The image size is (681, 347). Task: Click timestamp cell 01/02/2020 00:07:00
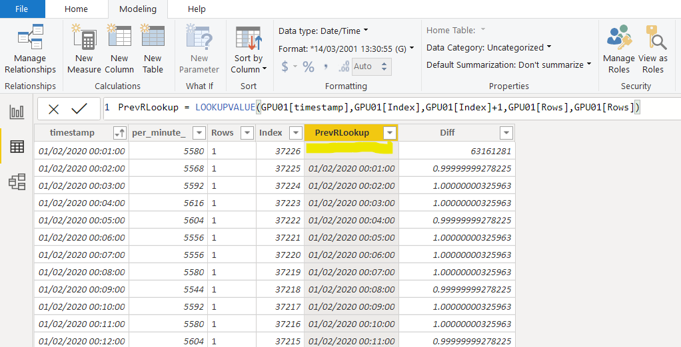click(x=82, y=255)
